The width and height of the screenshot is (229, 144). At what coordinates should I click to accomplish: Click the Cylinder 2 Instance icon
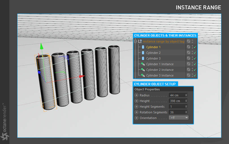point(143,70)
